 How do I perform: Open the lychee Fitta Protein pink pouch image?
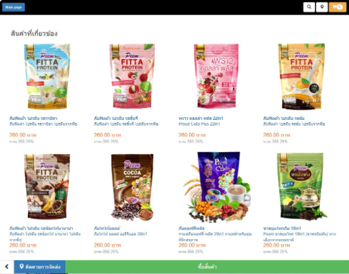coord(132,76)
